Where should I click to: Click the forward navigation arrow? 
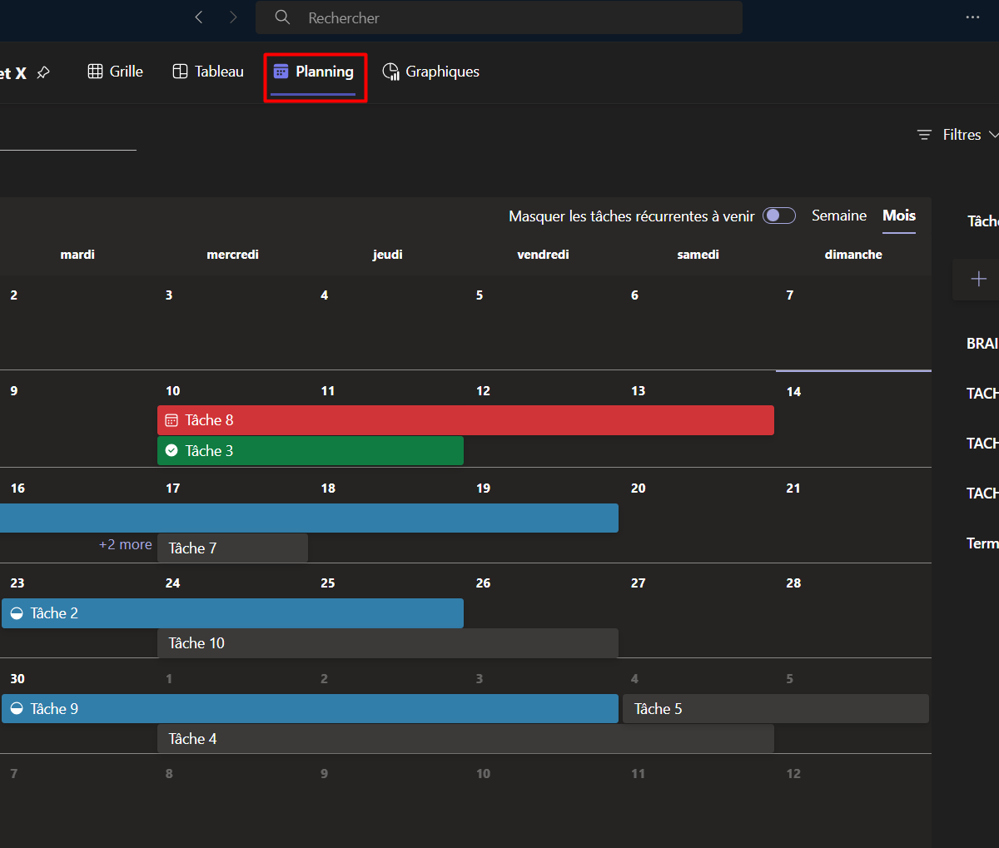point(233,17)
